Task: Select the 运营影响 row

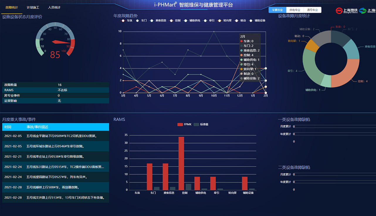Action: point(56,101)
